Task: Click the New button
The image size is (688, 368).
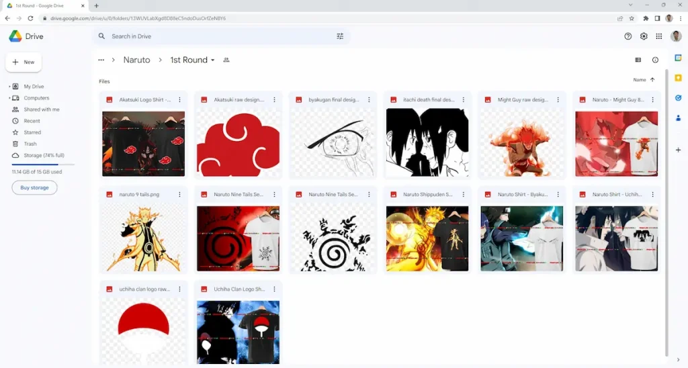Action: pyautogui.click(x=24, y=62)
